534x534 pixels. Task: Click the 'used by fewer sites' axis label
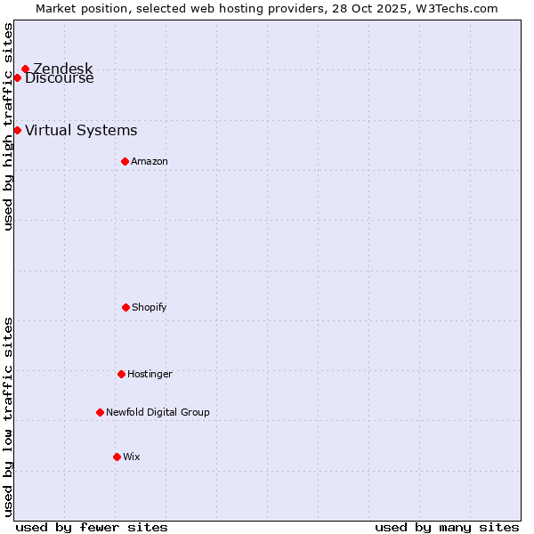pos(92,527)
